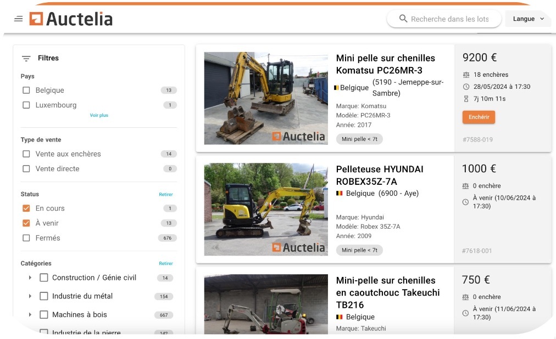Click scale icon on the 750 € lot
556x339 pixels.
click(x=465, y=297)
